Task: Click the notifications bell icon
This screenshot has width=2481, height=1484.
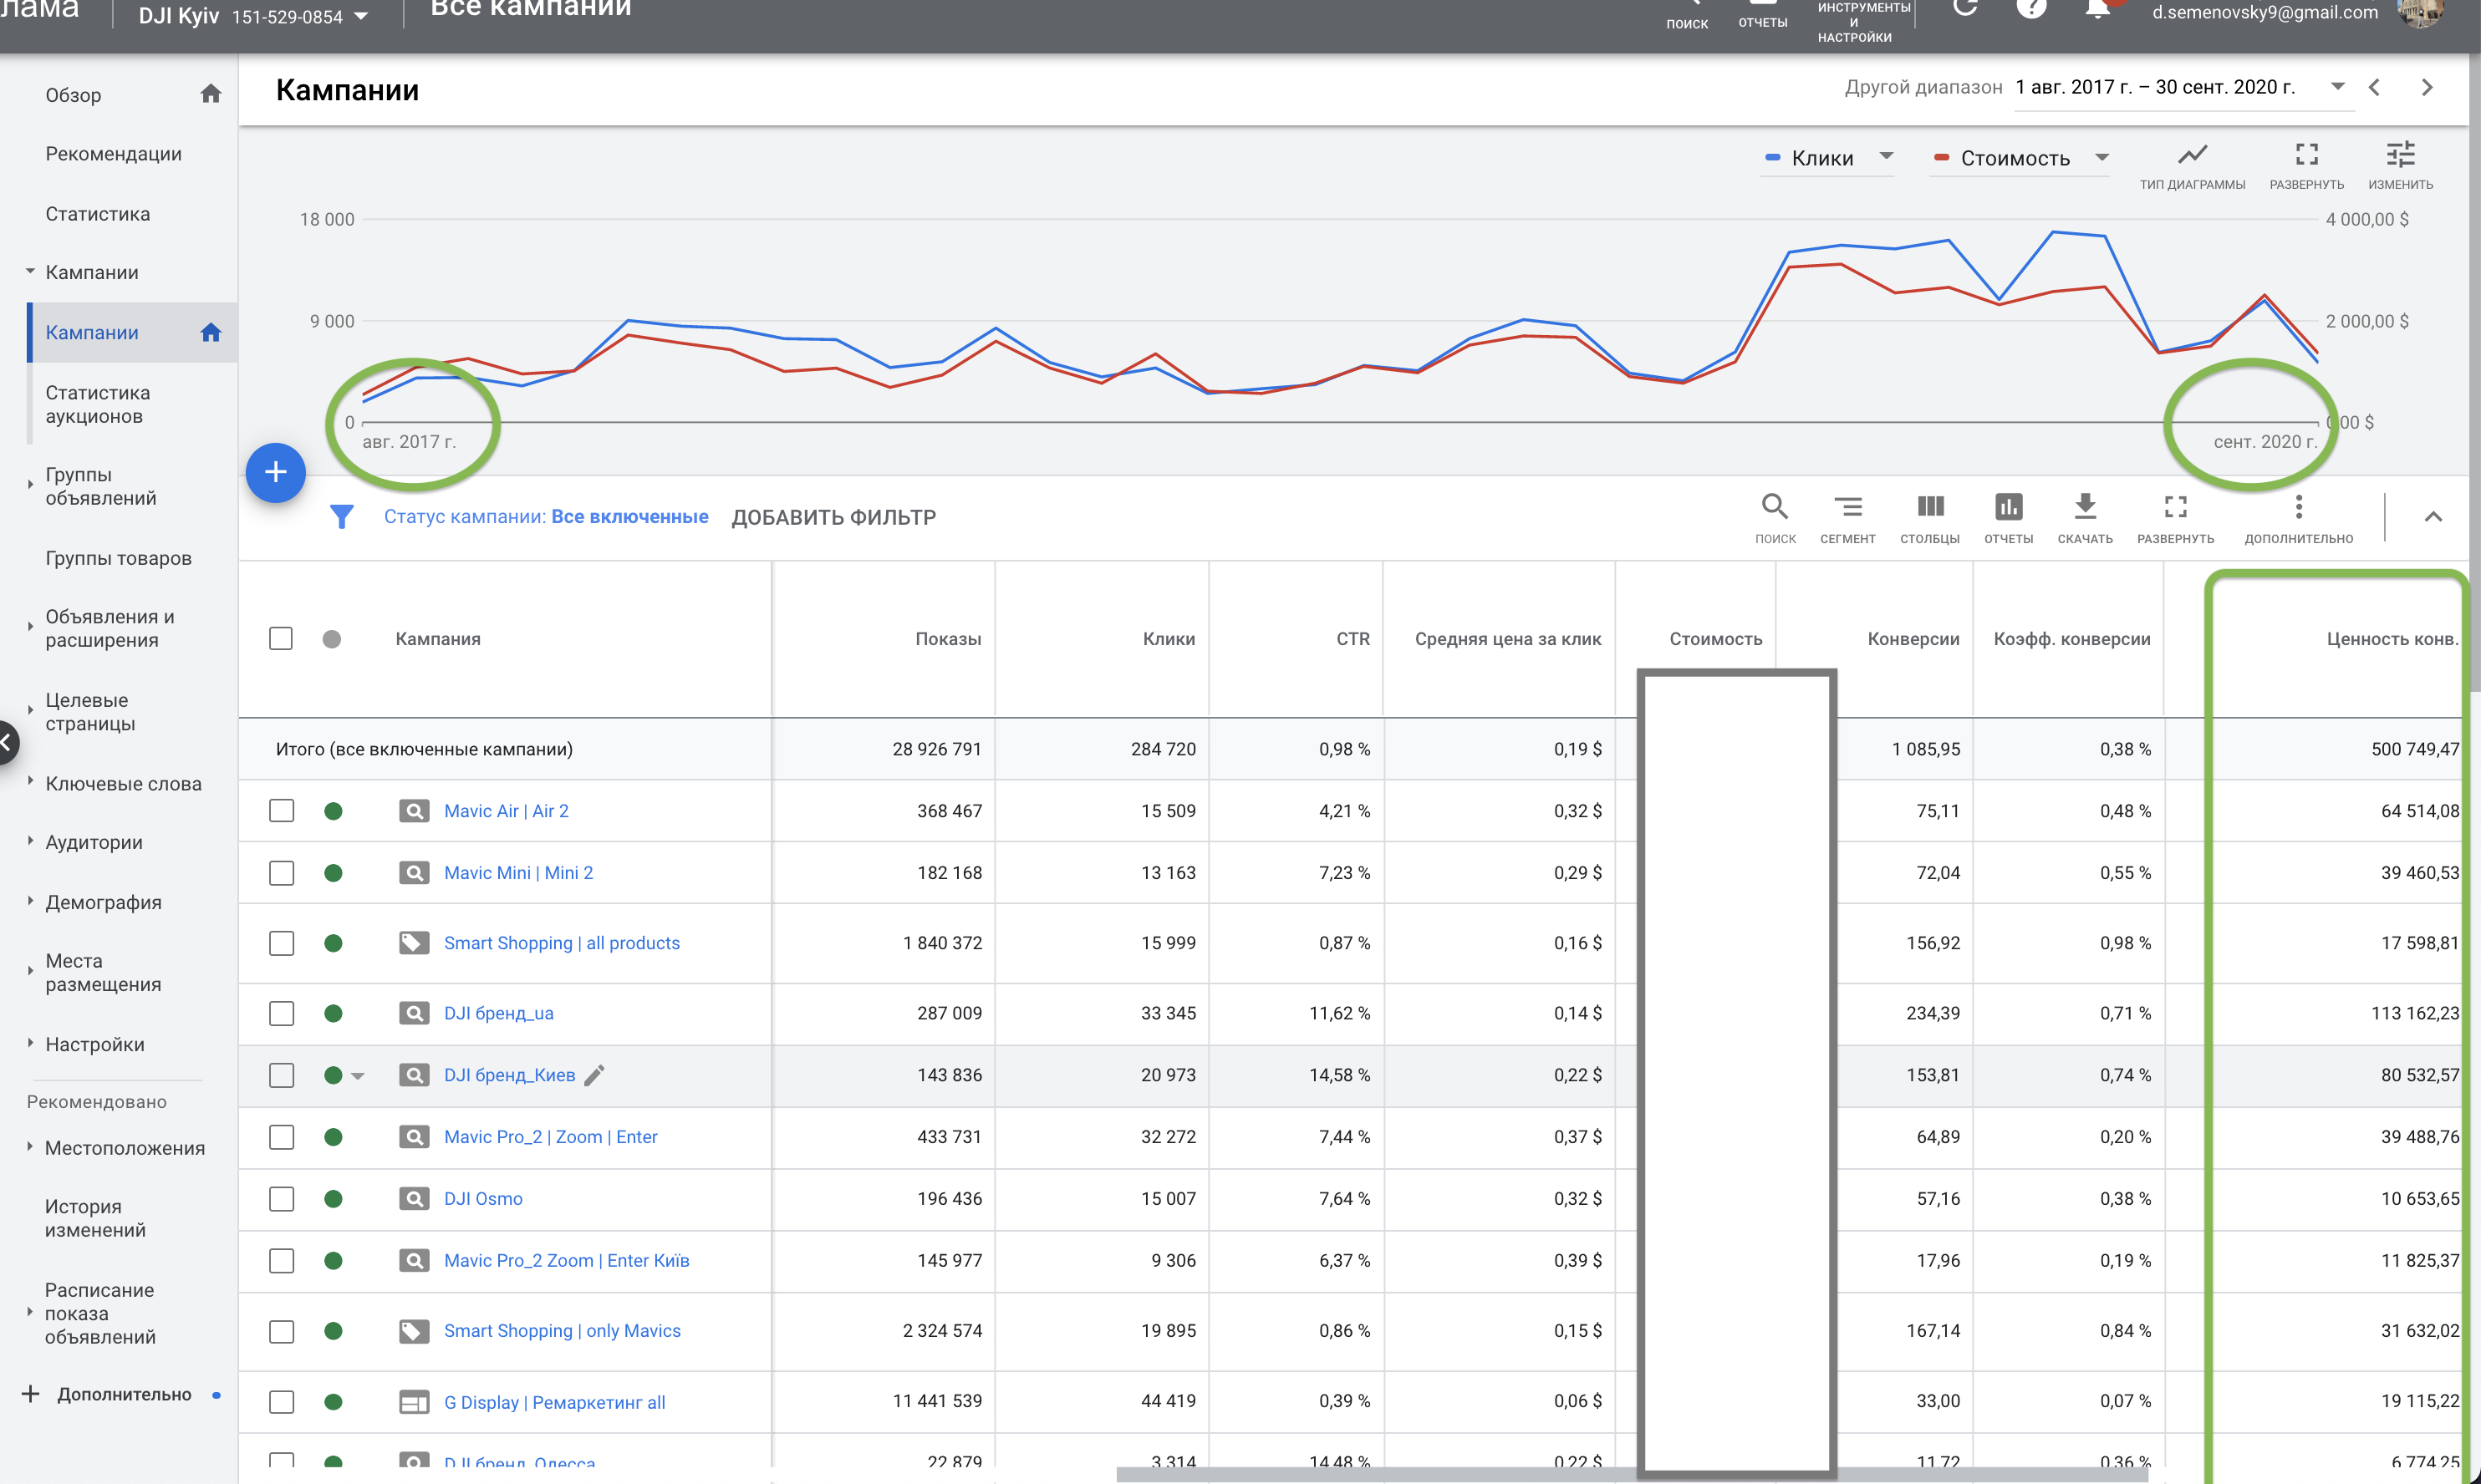Action: point(2096,9)
